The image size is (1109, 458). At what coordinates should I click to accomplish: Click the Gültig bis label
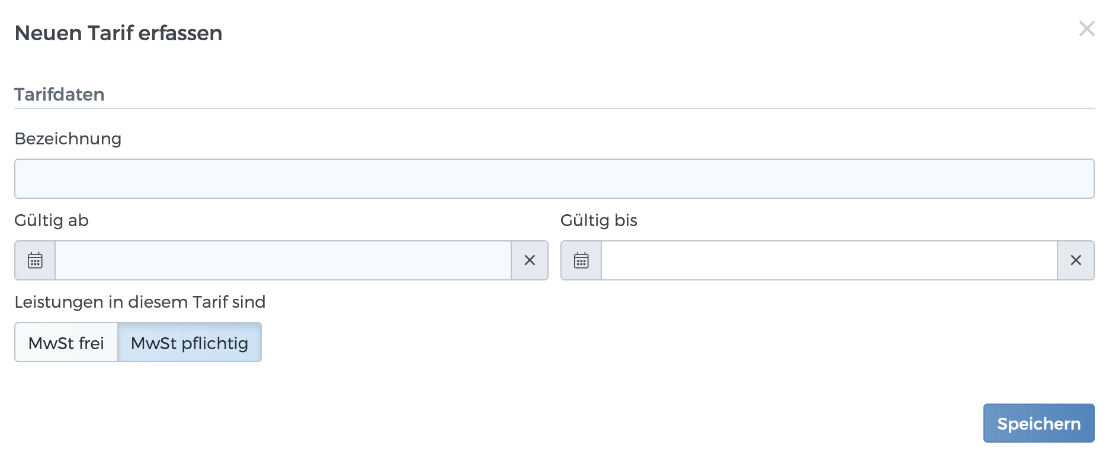[x=598, y=220]
